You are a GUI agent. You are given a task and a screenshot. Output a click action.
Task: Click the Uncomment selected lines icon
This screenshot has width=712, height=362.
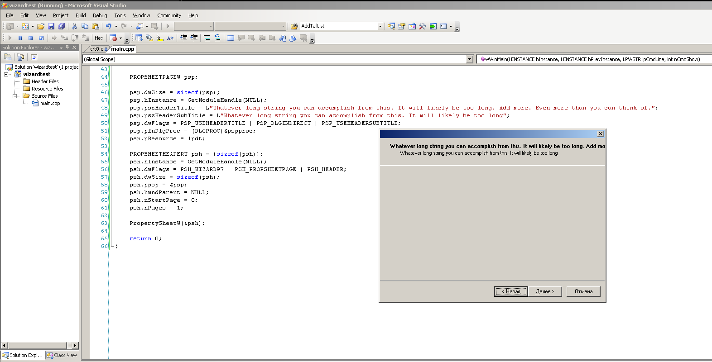point(217,38)
